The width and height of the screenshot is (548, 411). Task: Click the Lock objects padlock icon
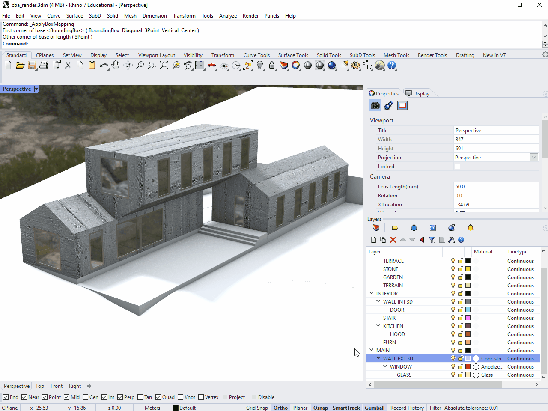pyautogui.click(x=272, y=65)
